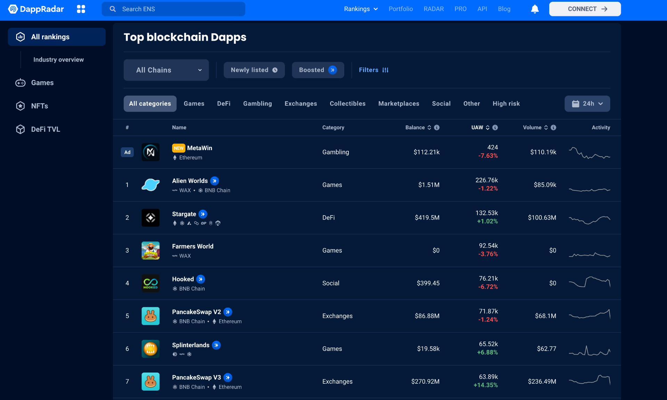Viewport: 667px width, 400px height.
Task: Click the MetaWin activity sparkline
Action: (590, 153)
